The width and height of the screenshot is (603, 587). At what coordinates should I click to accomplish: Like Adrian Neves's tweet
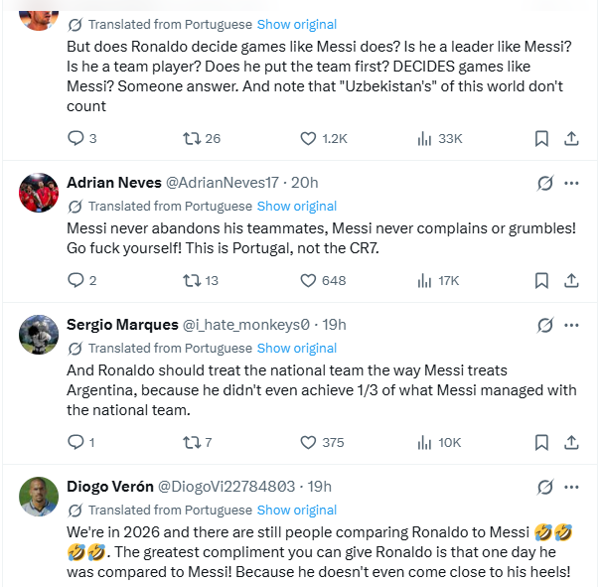(x=308, y=281)
